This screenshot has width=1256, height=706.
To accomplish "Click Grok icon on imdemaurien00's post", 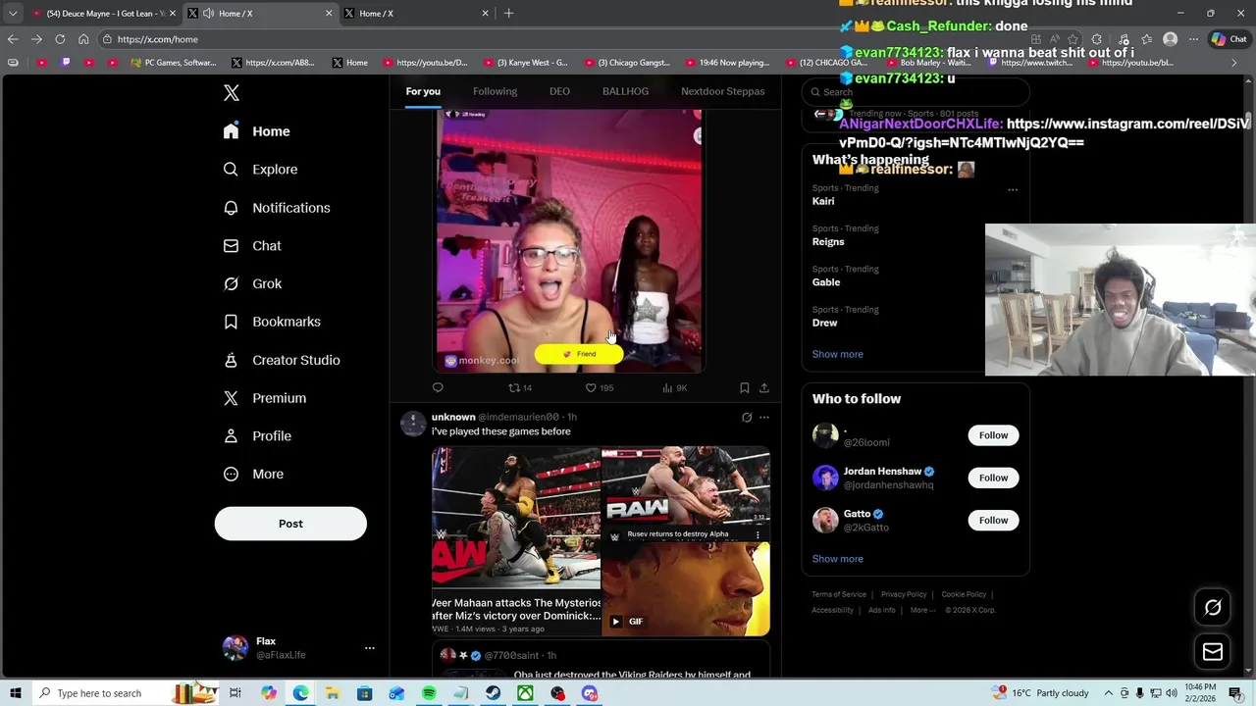I will pyautogui.click(x=747, y=418).
